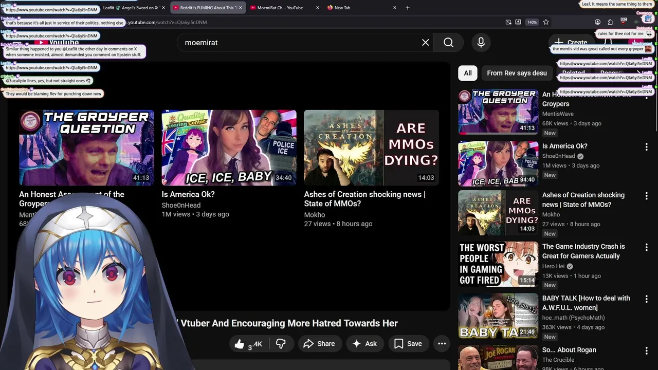658x370 pixels.
Task: Click sidebar title 'So... About Rogan'
Action: pos(569,350)
